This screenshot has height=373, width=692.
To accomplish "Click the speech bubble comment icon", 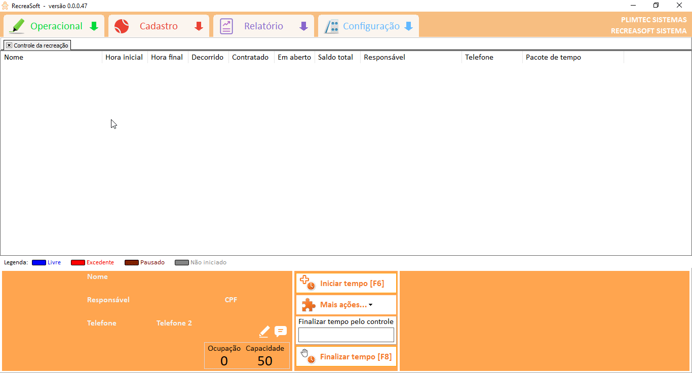I will coord(281,332).
